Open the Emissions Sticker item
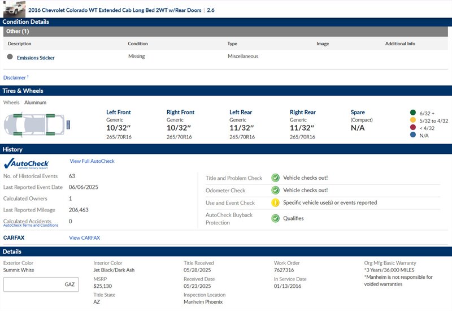This screenshot has height=311, width=452. click(x=36, y=58)
